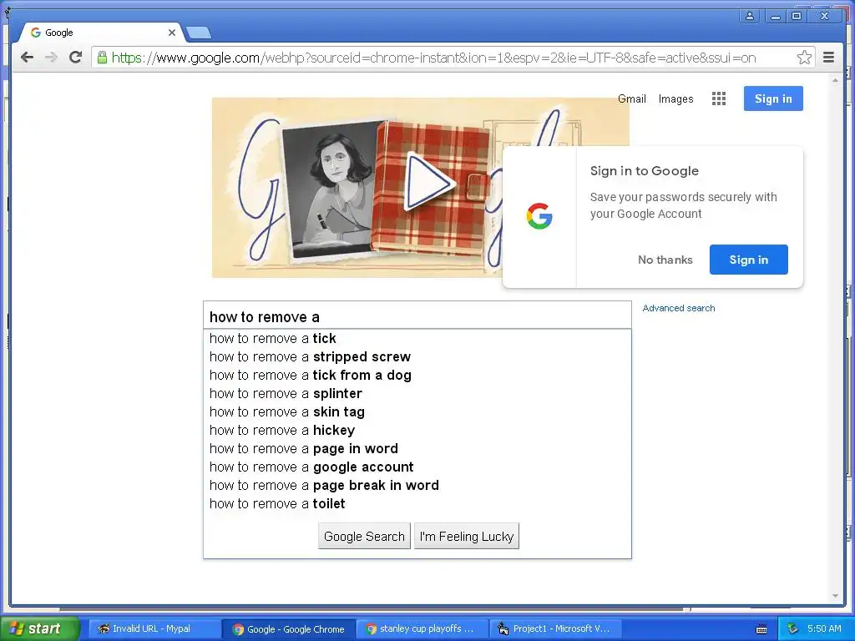This screenshot has height=641, width=855.
Task: Click the system tray icon beside clock
Action: click(793, 629)
